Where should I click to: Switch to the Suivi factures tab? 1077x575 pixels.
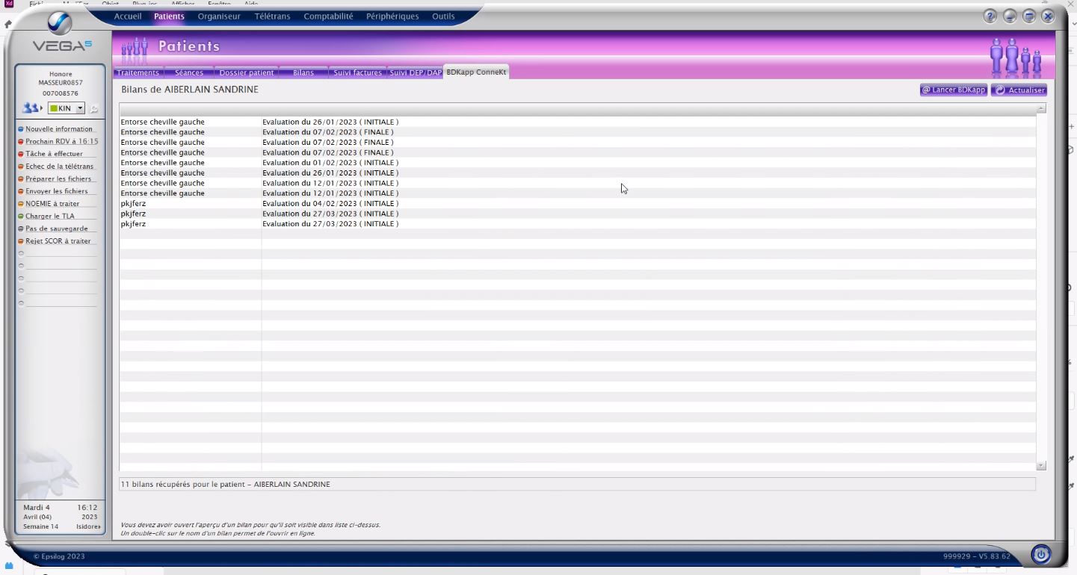(357, 72)
